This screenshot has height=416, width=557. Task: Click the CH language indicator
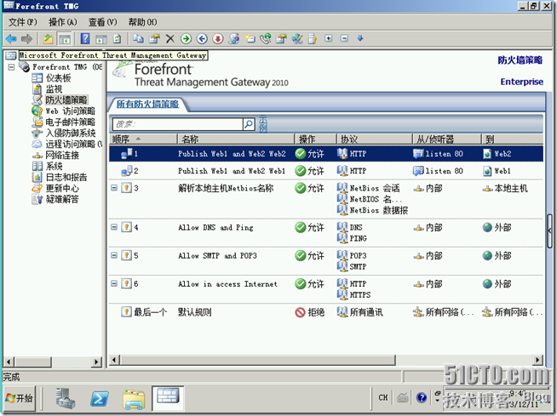[383, 397]
